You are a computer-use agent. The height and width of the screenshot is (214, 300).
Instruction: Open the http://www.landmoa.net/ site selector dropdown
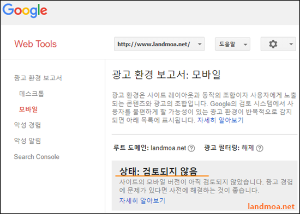159,44
